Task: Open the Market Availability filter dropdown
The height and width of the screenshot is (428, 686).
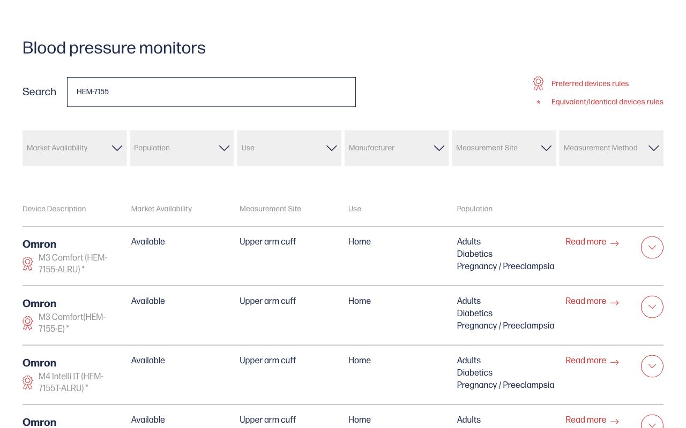Action: point(74,148)
